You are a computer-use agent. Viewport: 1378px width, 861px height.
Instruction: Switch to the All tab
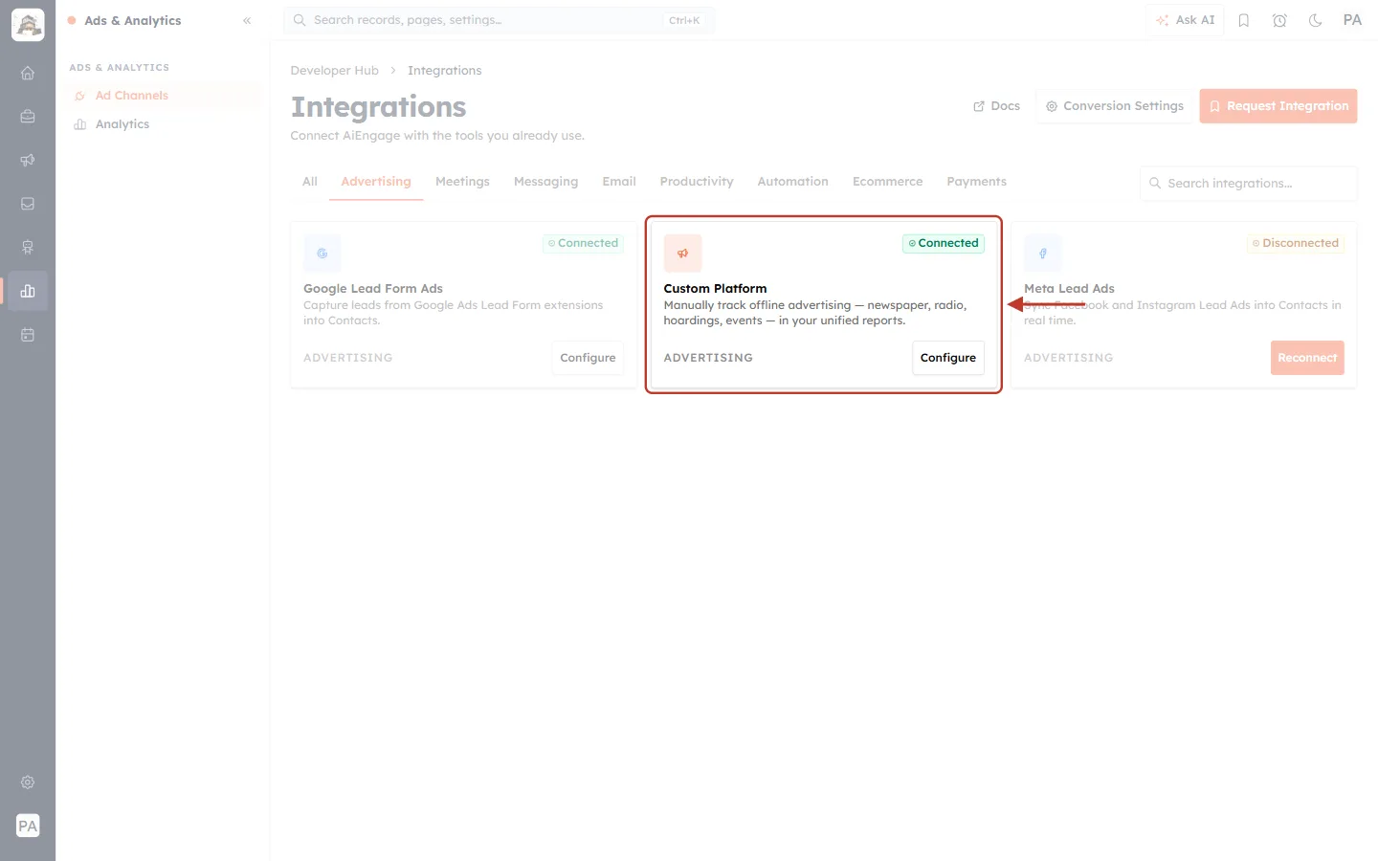(x=310, y=182)
